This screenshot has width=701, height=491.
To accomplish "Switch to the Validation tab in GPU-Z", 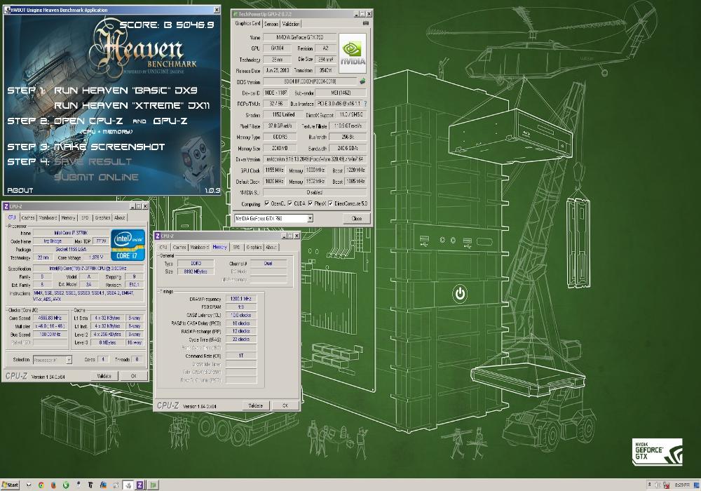I will pos(291,24).
